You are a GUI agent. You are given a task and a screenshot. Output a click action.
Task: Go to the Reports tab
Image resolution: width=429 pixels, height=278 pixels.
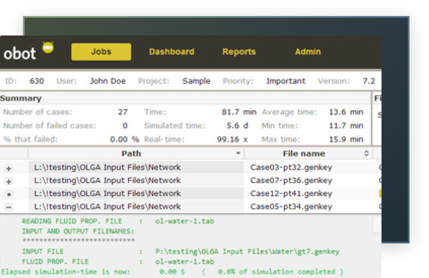(x=239, y=52)
